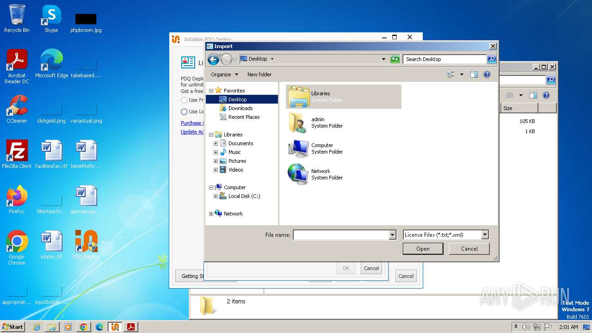Open File name history dropdown
Image resolution: width=592 pixels, height=333 pixels.
[x=392, y=235]
